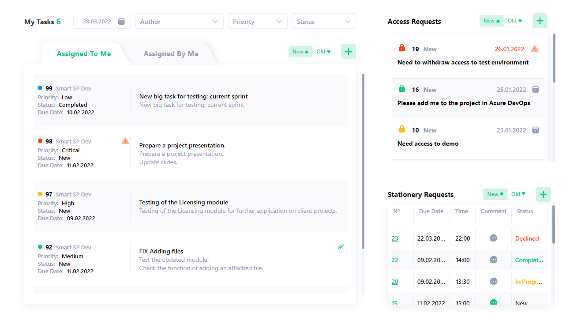Switch to the Assigned By Me tab

171,54
